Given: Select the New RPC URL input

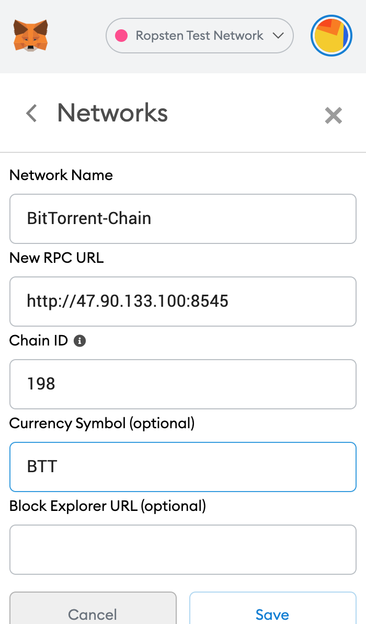Looking at the screenshot, I should (x=183, y=302).
